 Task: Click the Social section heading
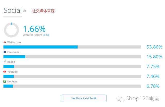12,10
